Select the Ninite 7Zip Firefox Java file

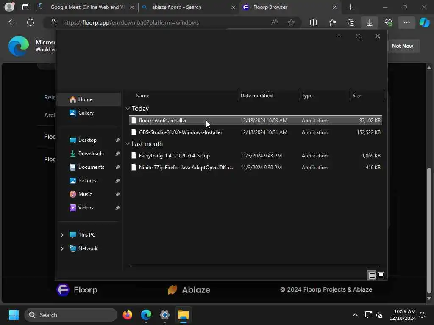pyautogui.click(x=256, y=168)
